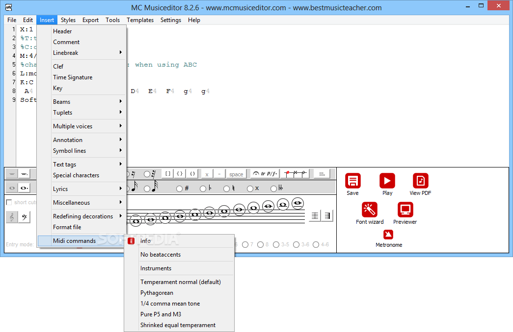Expand the Lyrics submenu
The width and height of the screenshot is (513, 332).
(81, 189)
